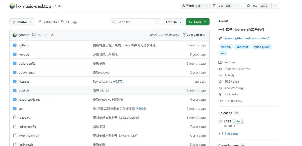Open the src folder icon
Image resolution: width=302 pixels, height=146 pixels.
coord(15,108)
